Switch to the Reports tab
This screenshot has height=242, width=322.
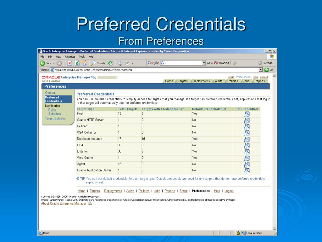(259, 81)
